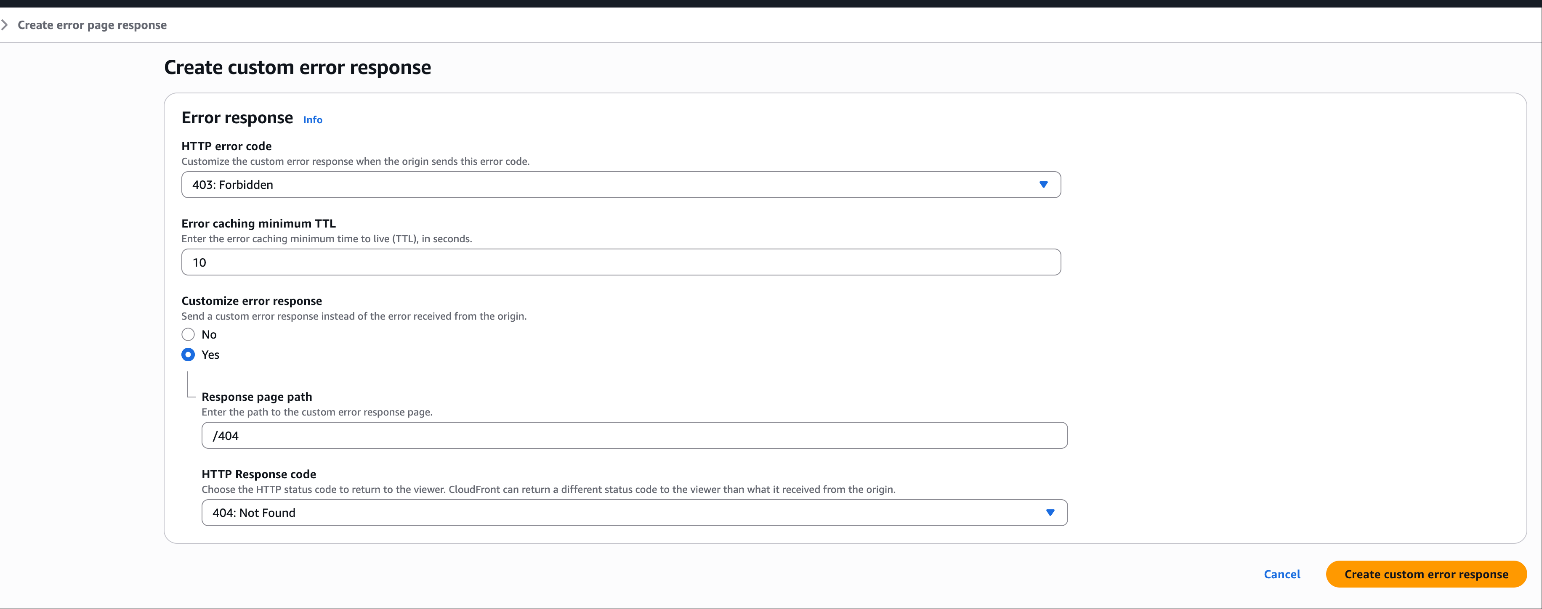Click blue arrow in 403: Forbidden selector

point(1043,185)
